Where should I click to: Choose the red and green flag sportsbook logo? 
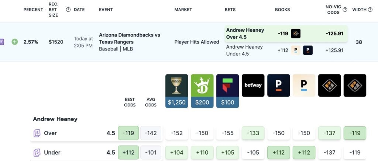pos(227,85)
